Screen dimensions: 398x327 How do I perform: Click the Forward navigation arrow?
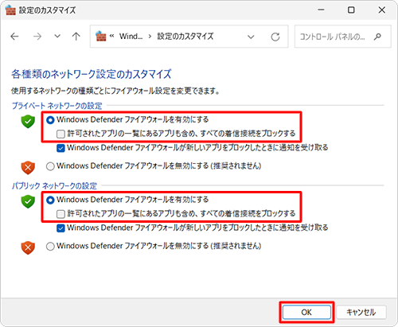tap(37, 37)
